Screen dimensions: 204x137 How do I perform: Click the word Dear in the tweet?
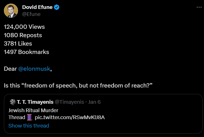tap(10, 69)
